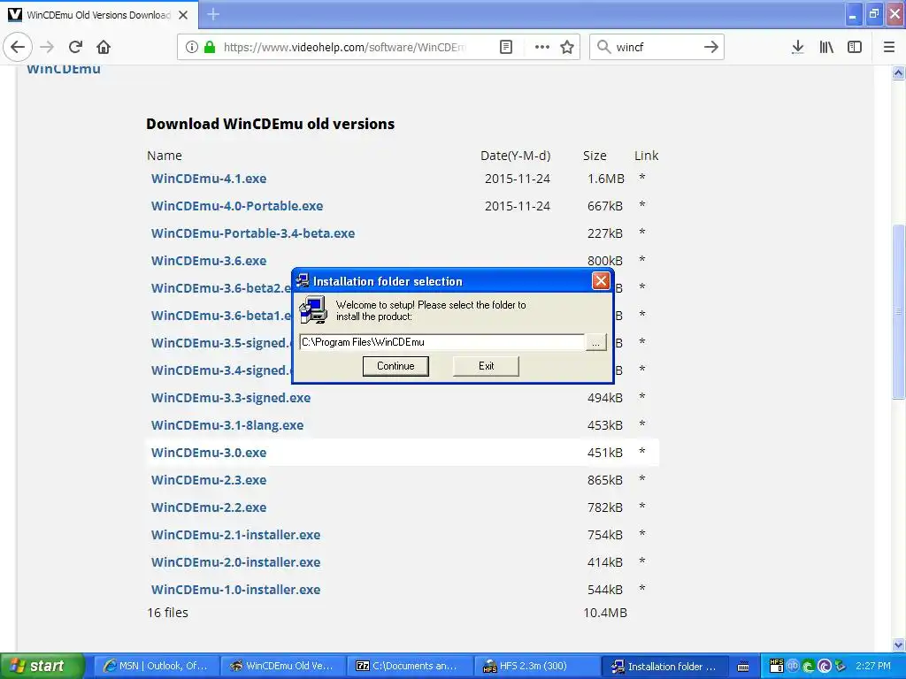Switch to 7-Zip C:\Documents taskbar item
The height and width of the screenshot is (679, 906).
tap(411, 666)
